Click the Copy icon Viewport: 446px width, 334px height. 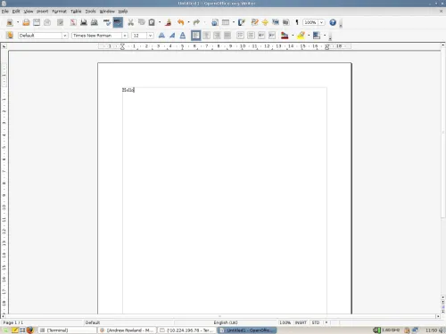141,22
